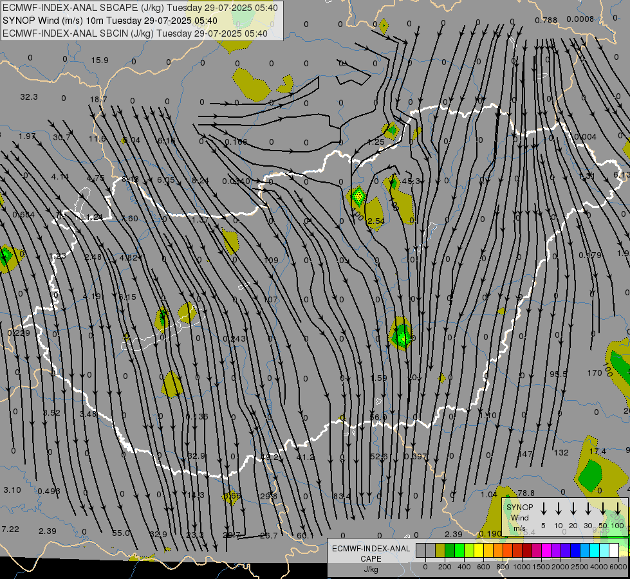Click the 83.4 grid value
Screen dimensions: 630x579
point(342,497)
